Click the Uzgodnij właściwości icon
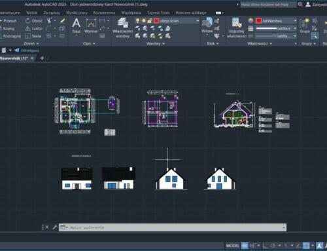The image size is (327, 251). point(237,28)
